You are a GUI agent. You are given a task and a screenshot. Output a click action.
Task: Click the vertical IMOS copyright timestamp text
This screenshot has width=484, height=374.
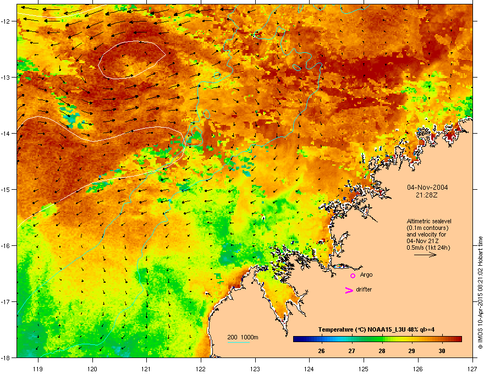click(480, 293)
